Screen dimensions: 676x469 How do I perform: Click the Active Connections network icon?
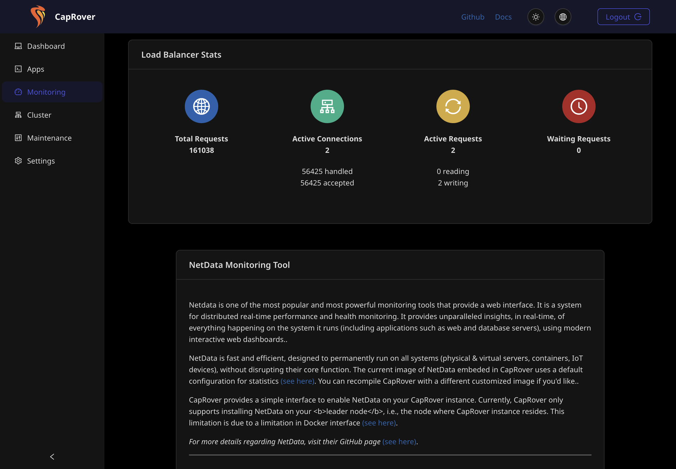click(327, 106)
